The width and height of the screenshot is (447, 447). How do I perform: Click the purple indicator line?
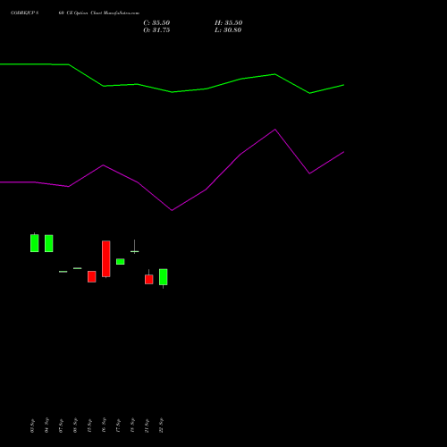pyautogui.click(x=172, y=210)
